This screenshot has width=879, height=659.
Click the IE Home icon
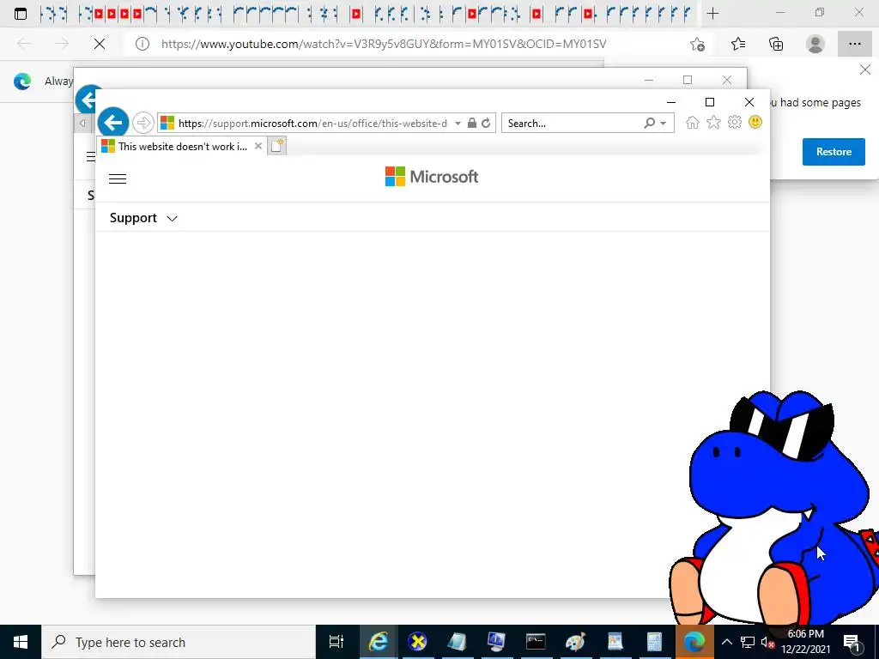[693, 122]
